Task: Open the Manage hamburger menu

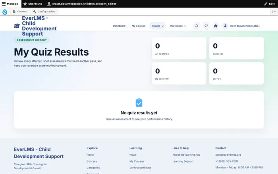Action: tap(10, 4)
